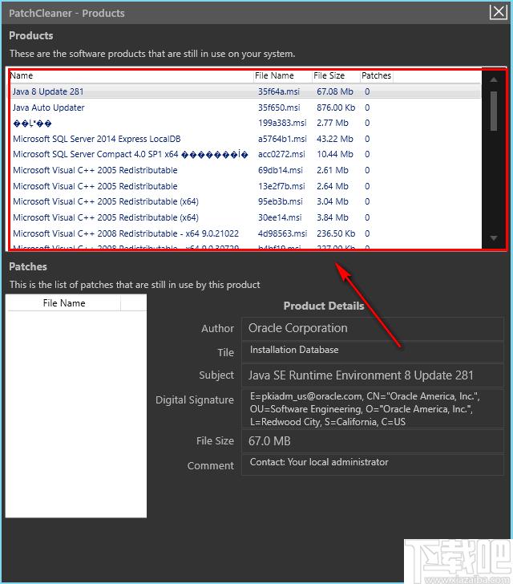Select Microsoft SQL Server 2014 Express LocalDB
The image size is (513, 584).
coord(244,139)
